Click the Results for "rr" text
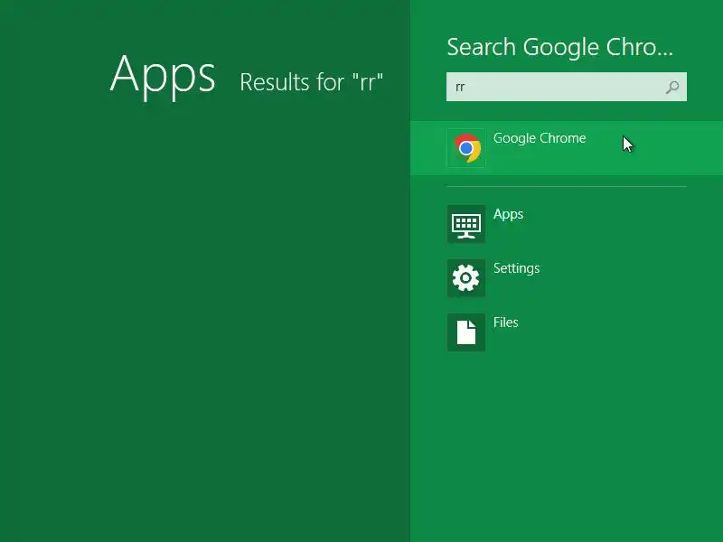 pyautogui.click(x=312, y=82)
